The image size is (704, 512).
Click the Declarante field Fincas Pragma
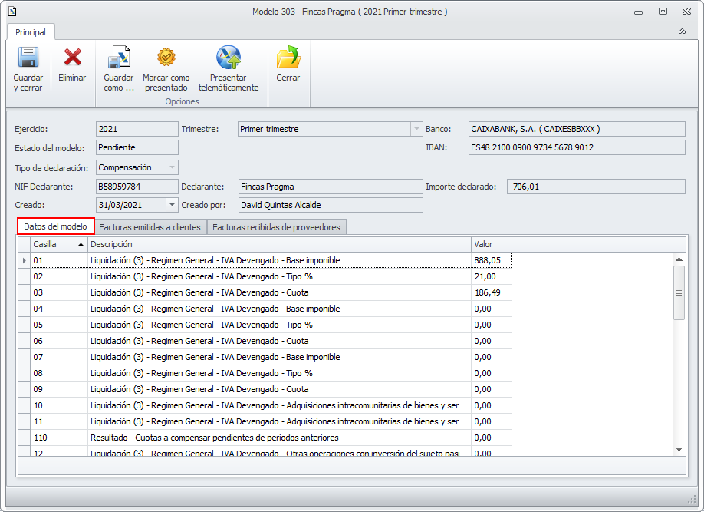pos(330,187)
